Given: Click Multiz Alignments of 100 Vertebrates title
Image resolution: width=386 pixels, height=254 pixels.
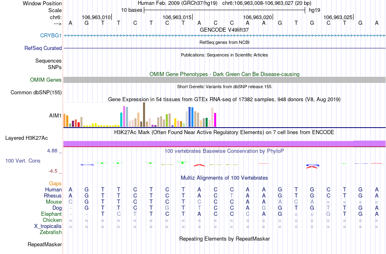Looking at the screenshot, I should click(x=224, y=178).
